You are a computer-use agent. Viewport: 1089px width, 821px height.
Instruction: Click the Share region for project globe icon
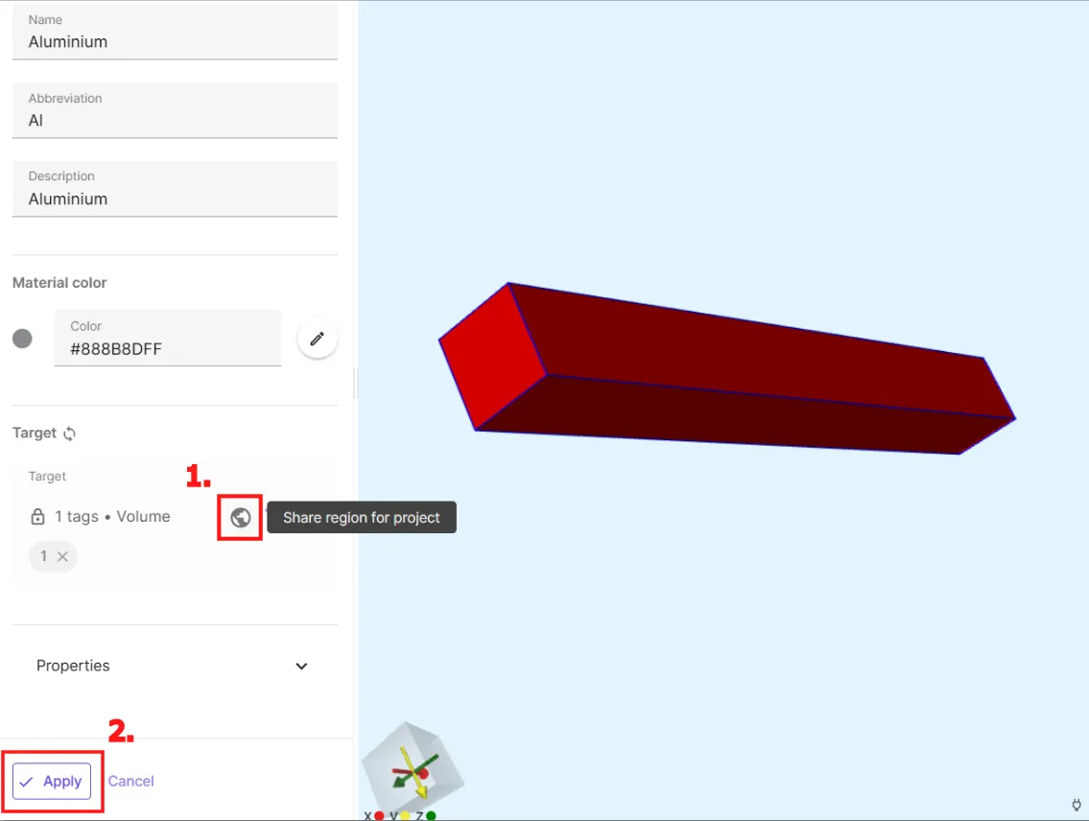coord(240,517)
